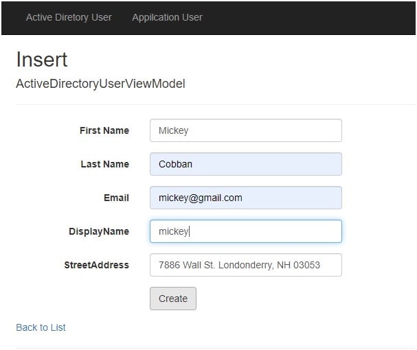417x350 pixels.
Task: Click the ActiveDirectoryUserViewModel subheading
Action: (x=100, y=84)
